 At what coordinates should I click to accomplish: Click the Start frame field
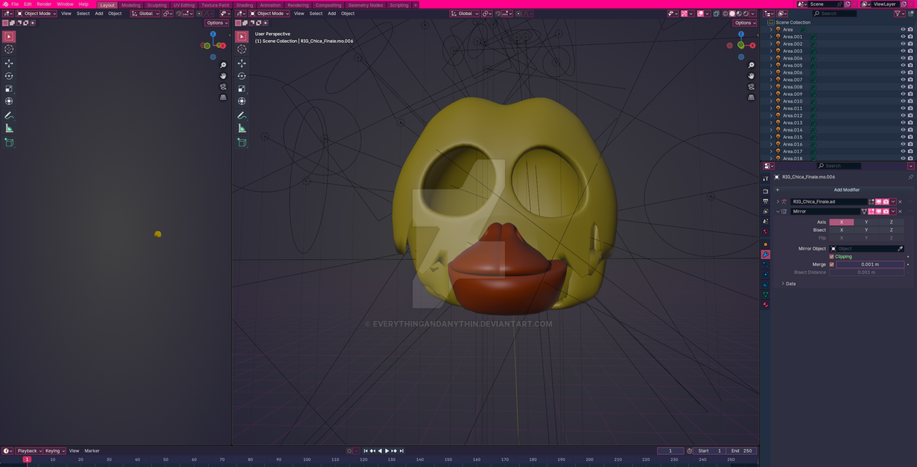coord(709,451)
